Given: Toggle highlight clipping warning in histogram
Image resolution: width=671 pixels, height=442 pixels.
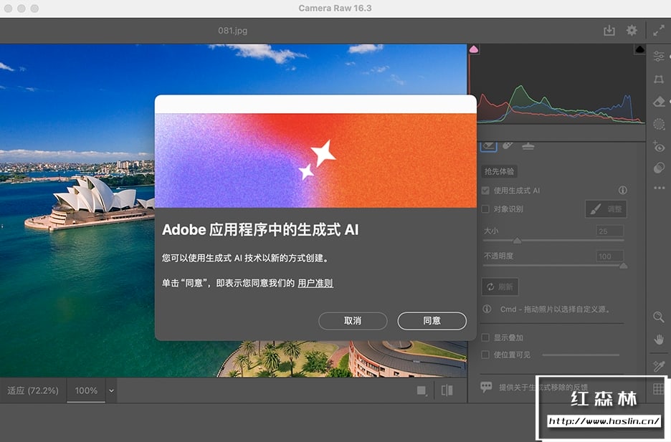Looking at the screenshot, I should [x=639, y=49].
